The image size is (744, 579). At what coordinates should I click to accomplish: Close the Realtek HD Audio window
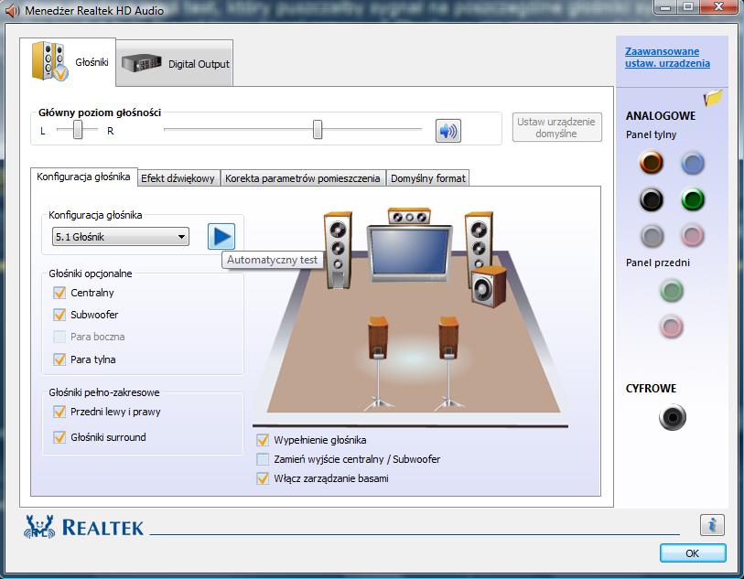(x=719, y=6)
